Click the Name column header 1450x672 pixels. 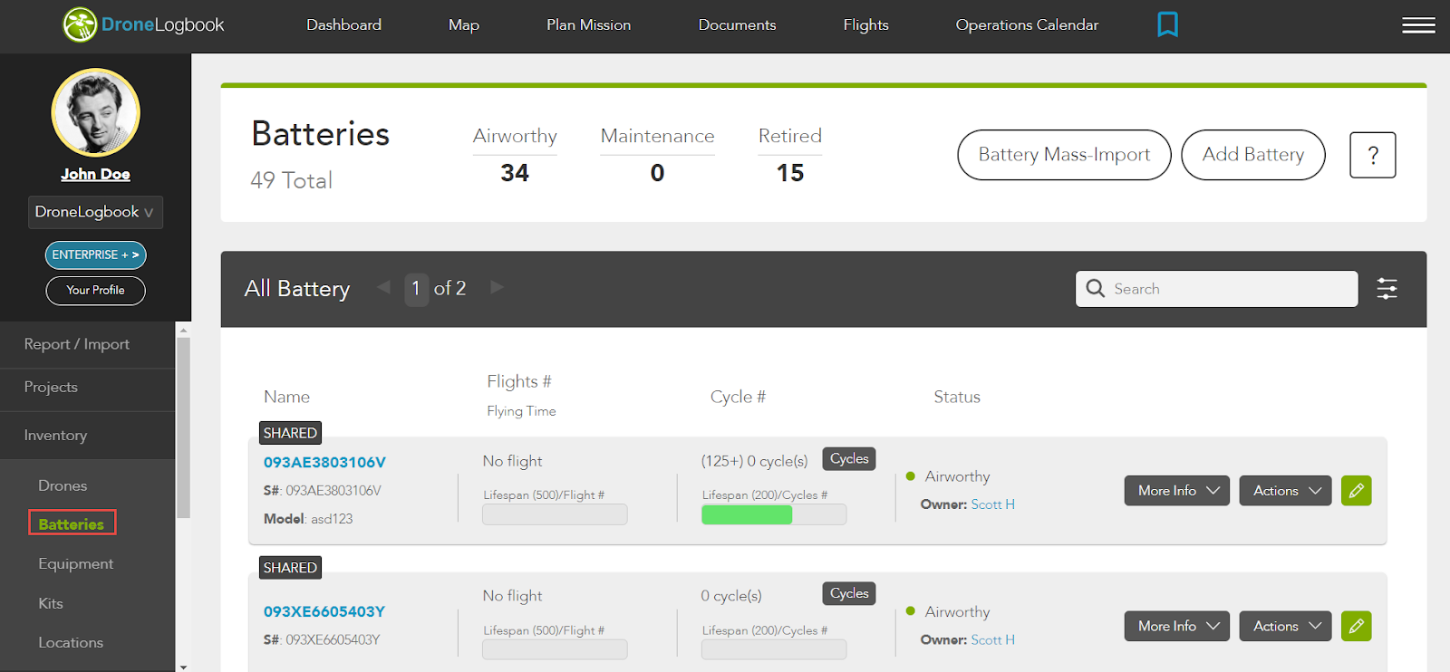click(286, 397)
